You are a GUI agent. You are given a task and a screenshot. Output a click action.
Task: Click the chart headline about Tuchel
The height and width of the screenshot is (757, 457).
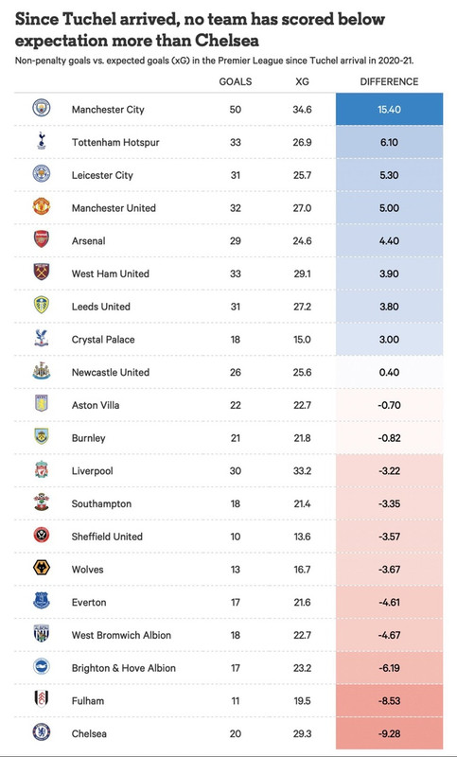pos(200,29)
